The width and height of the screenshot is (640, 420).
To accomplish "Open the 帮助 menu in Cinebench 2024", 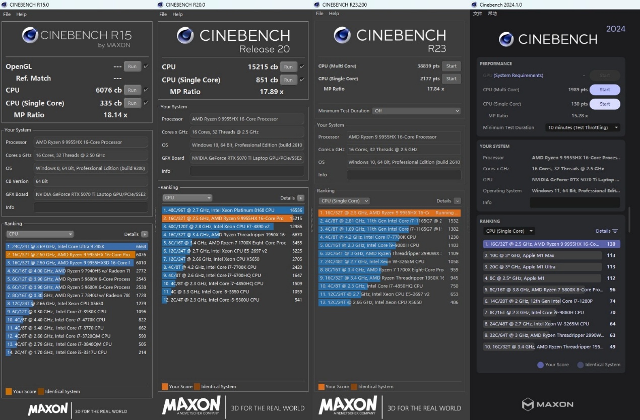I will 492,14.
